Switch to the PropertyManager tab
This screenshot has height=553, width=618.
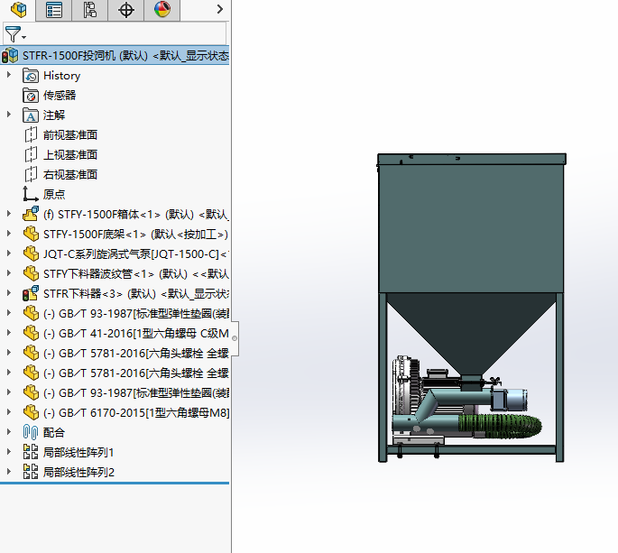point(54,10)
